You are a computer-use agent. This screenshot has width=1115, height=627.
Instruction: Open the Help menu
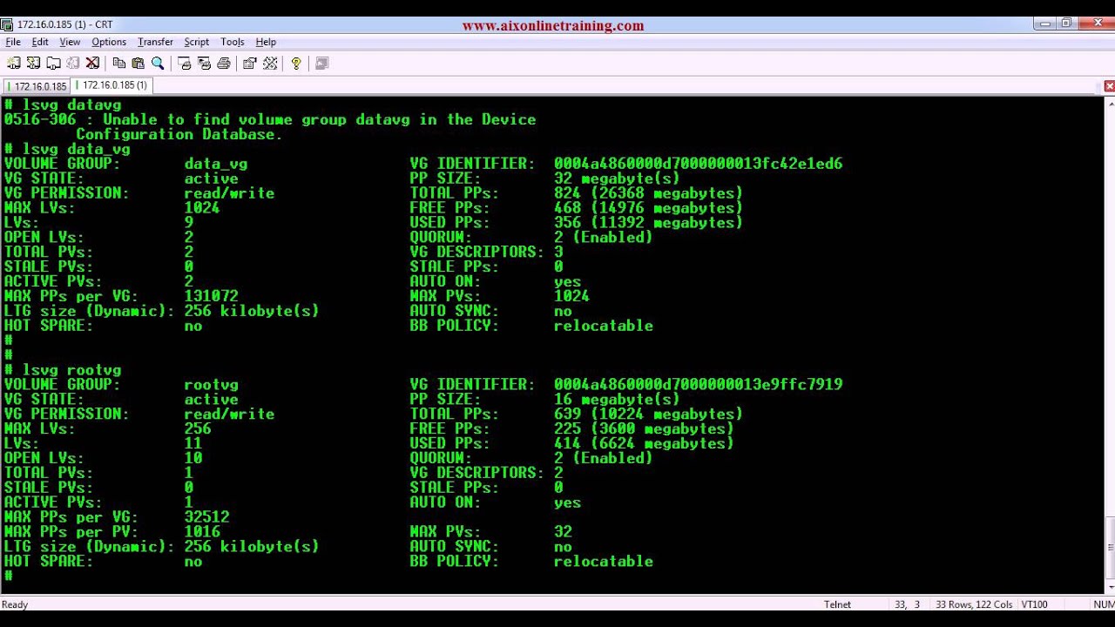pos(266,42)
